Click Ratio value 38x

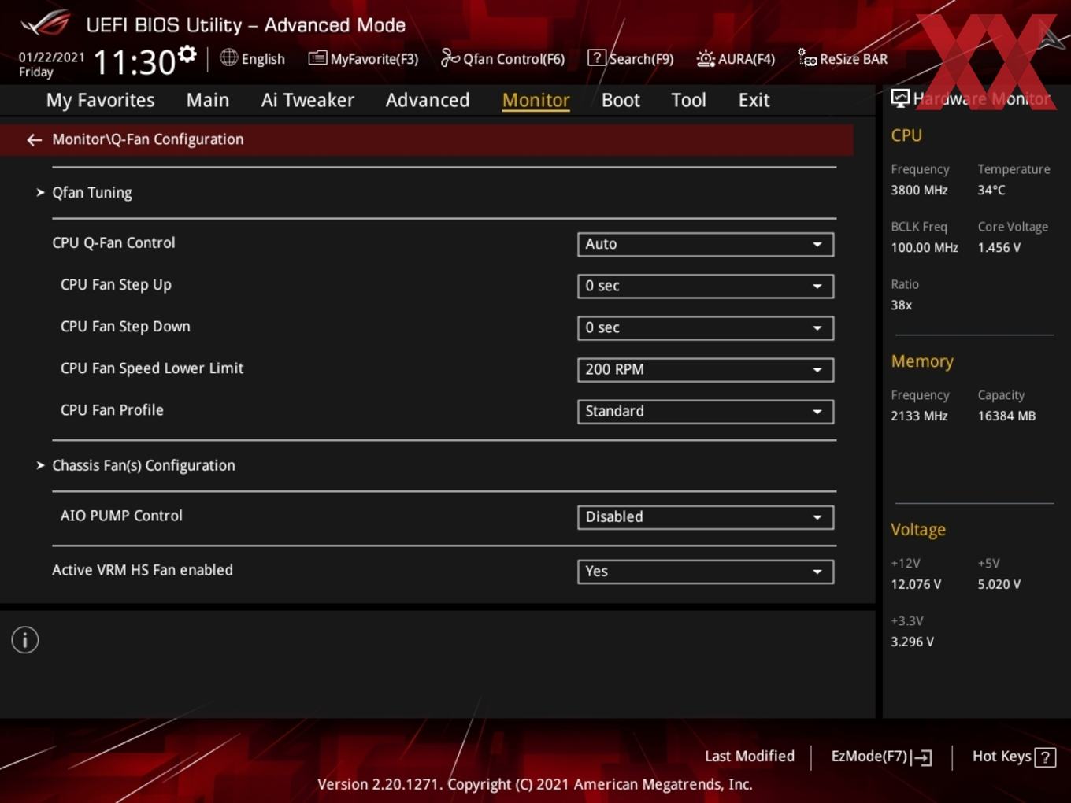902,305
